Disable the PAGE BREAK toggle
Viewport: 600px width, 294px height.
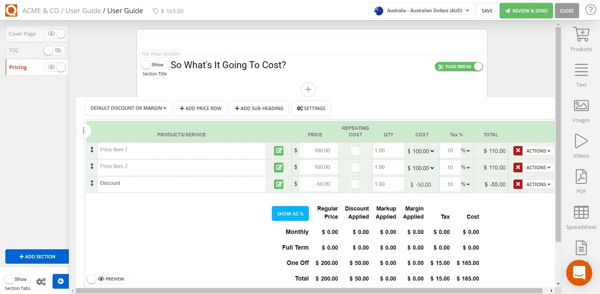(x=478, y=66)
